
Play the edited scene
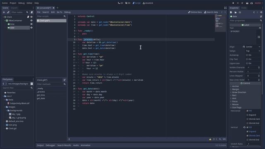pyautogui.click(x=247, y=3)
